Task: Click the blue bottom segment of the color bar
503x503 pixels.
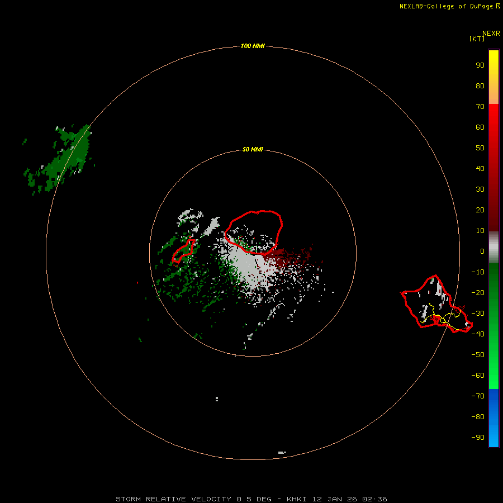Action: (x=493, y=418)
